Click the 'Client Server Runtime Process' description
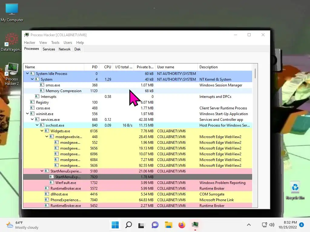Image resolution: width=310 pixels, height=232 pixels. click(223, 108)
